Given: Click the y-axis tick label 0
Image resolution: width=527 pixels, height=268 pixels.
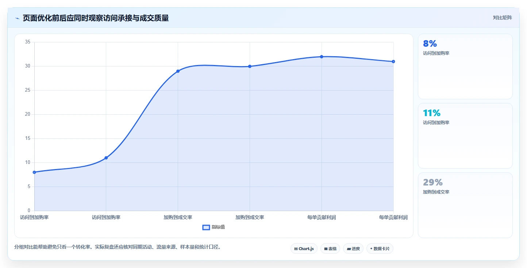Looking at the screenshot, I should 29,211.
